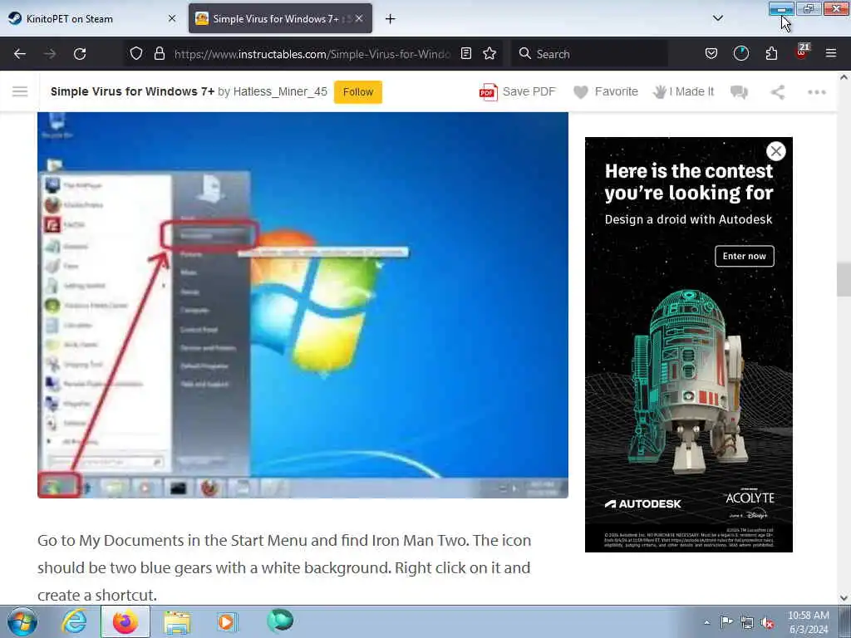851x638 pixels.
Task: Click the Firefox taskbar icon
Action: pyautogui.click(x=125, y=621)
